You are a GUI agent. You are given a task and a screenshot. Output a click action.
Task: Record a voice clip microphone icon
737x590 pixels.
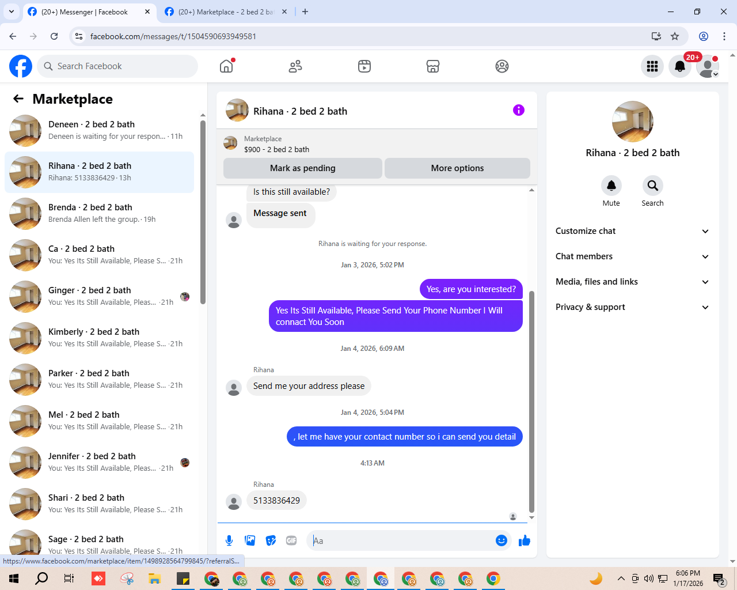[229, 540]
